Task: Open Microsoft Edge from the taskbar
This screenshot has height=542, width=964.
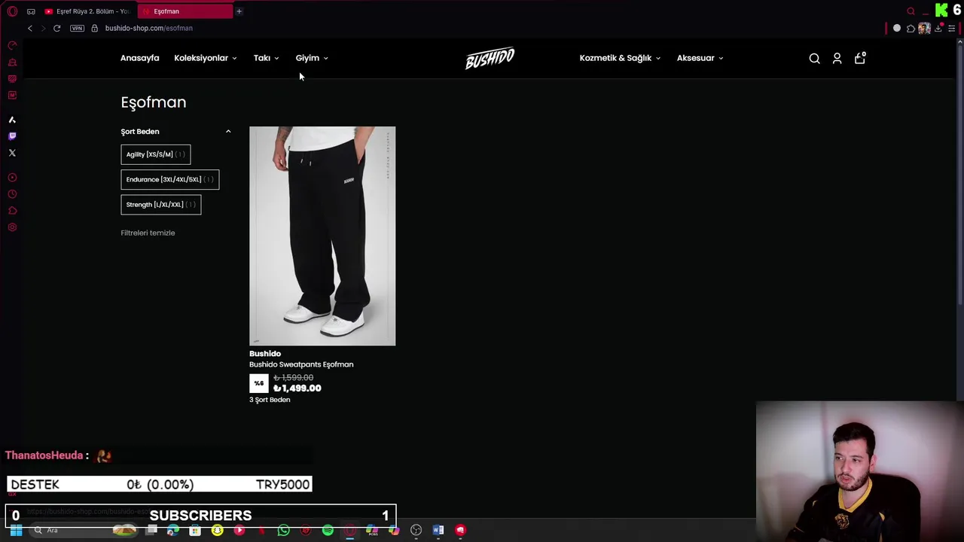Action: 172,530
